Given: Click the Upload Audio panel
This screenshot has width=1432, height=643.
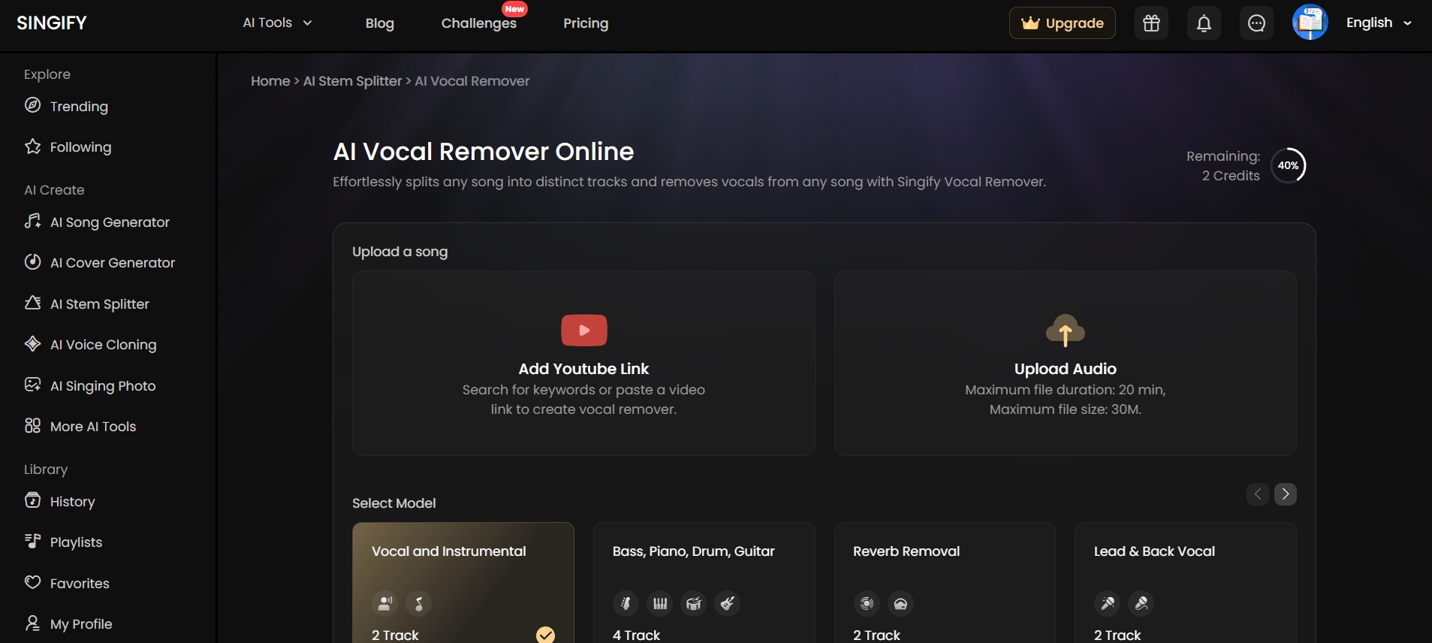Looking at the screenshot, I should coord(1065,363).
